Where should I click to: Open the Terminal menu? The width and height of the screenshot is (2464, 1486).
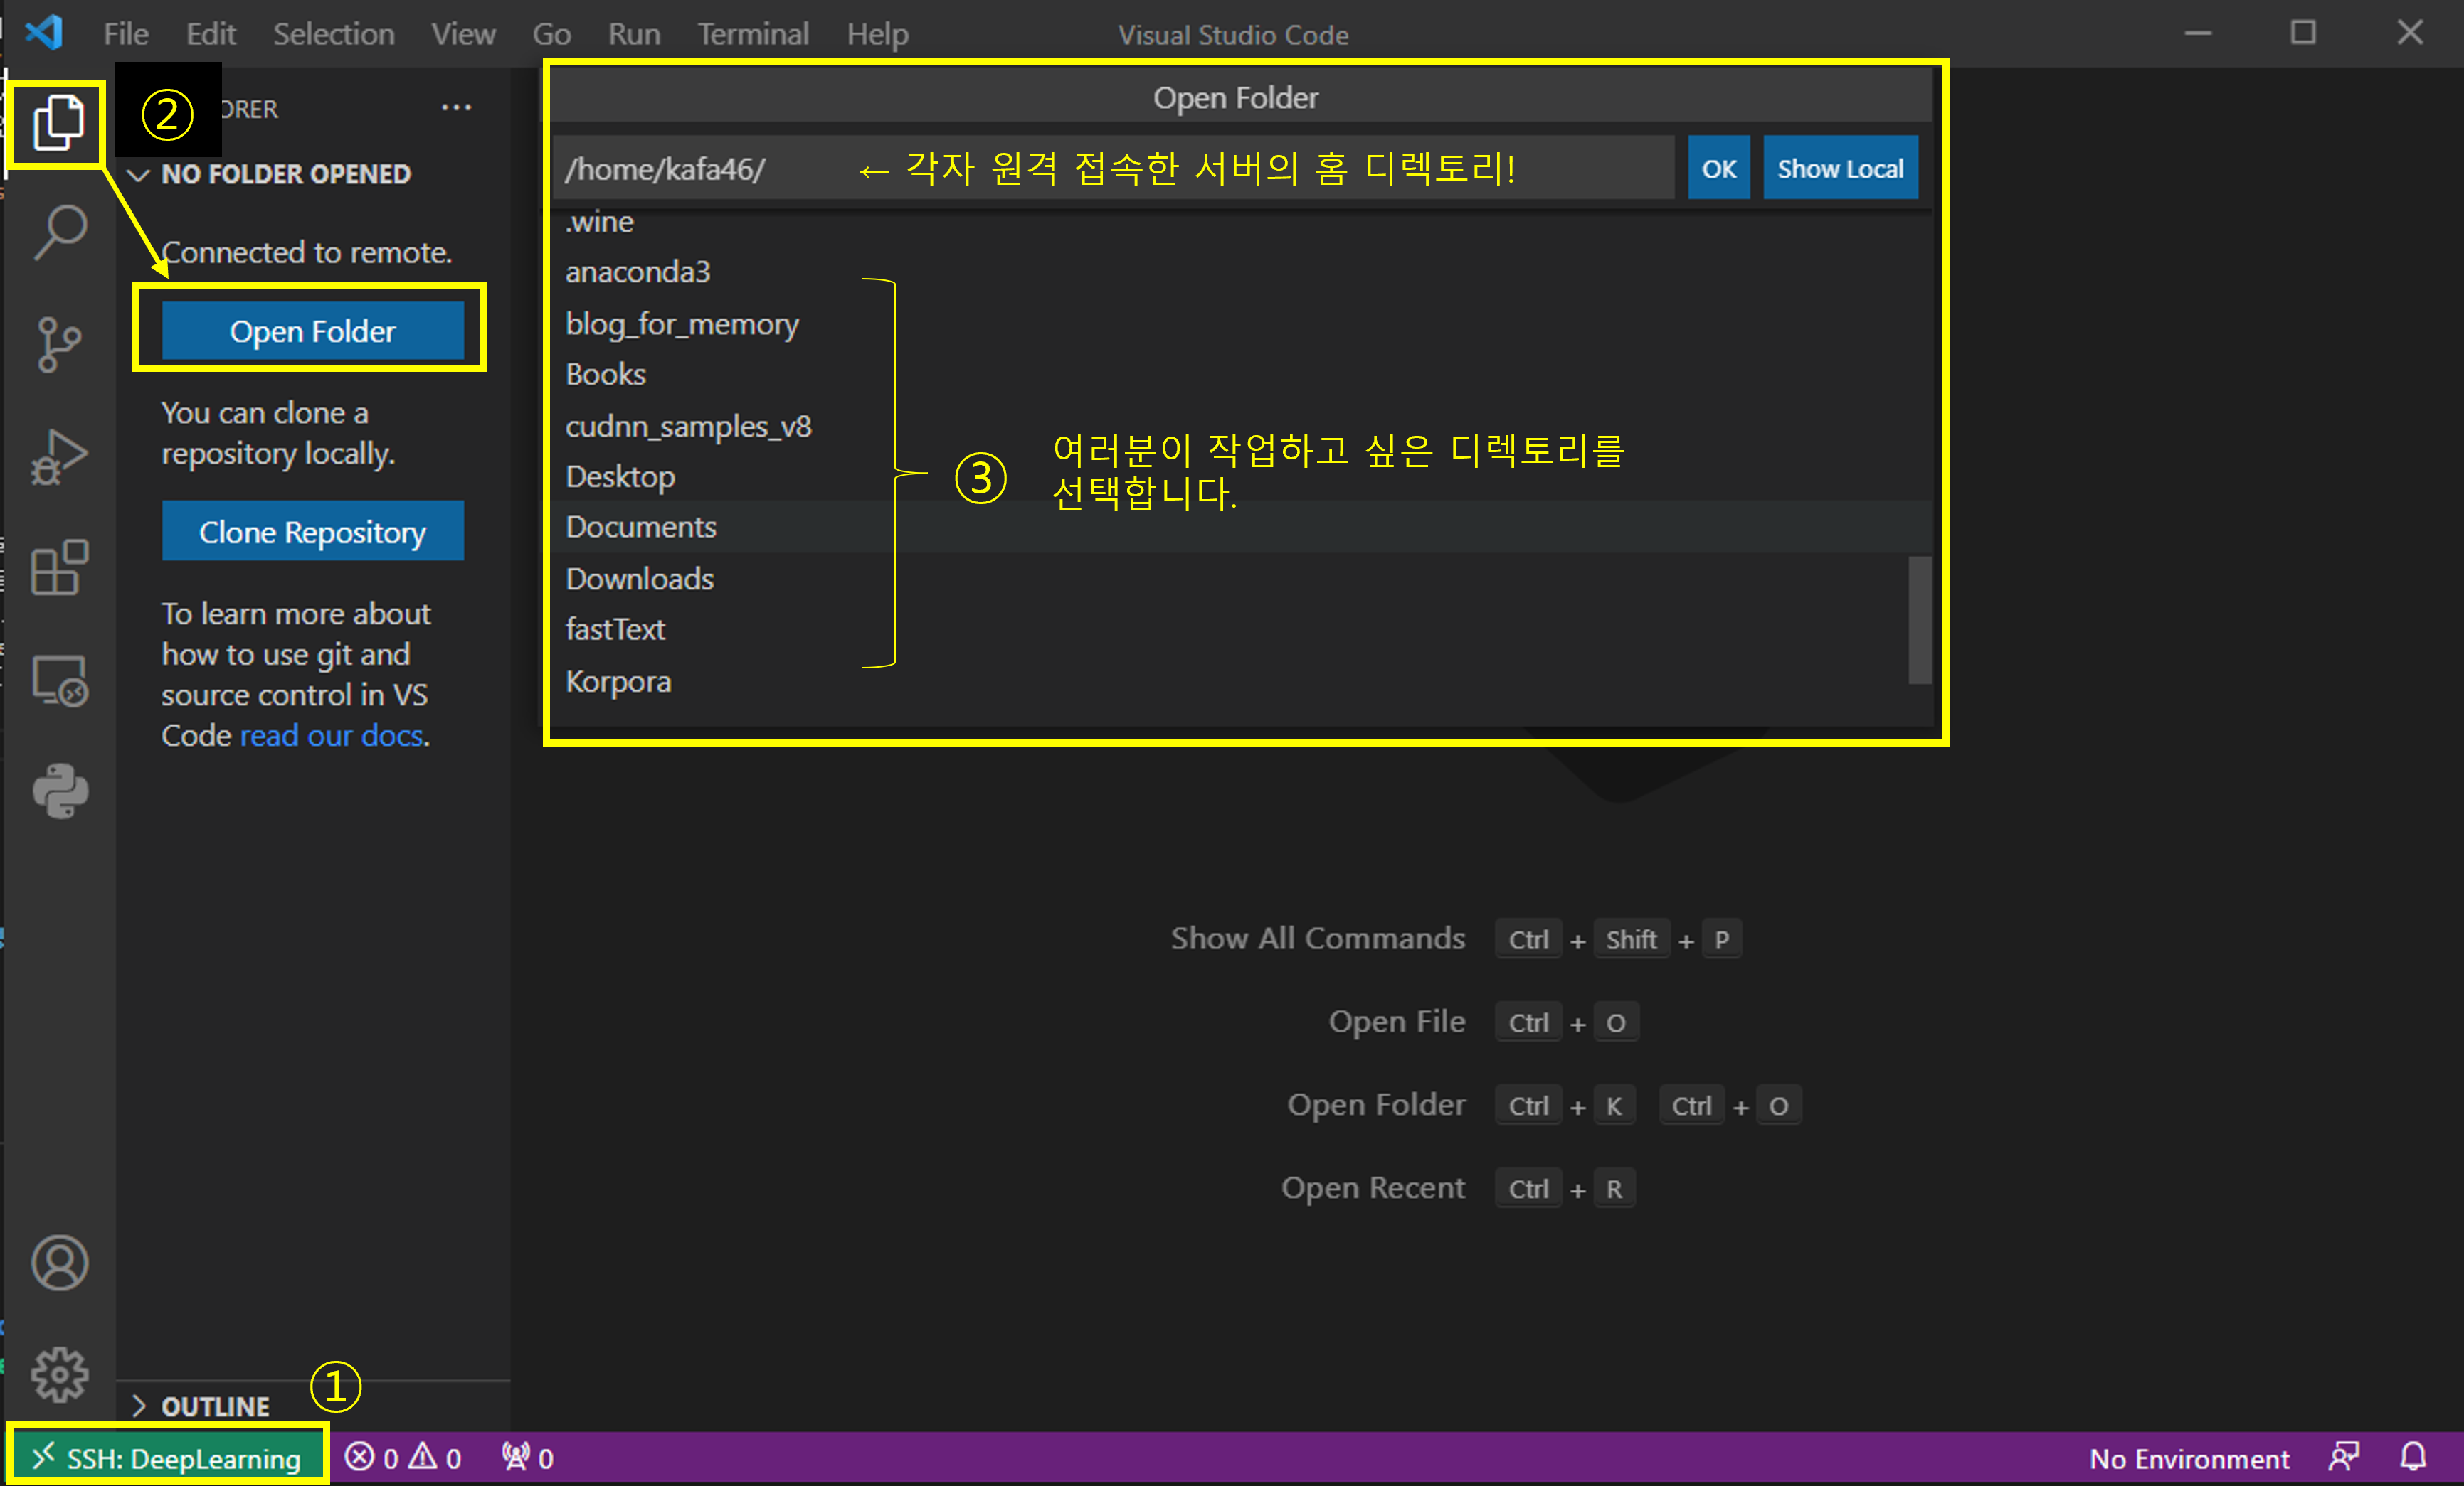coord(753,34)
